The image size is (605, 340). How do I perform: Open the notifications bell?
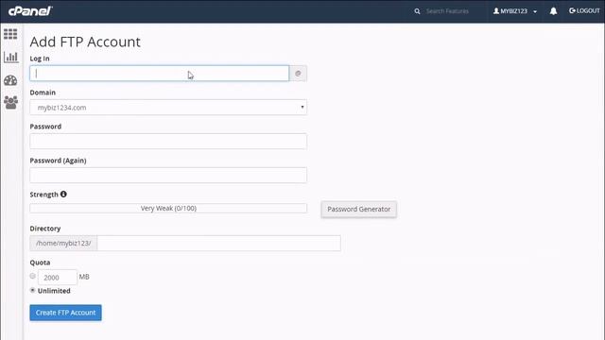(553, 11)
